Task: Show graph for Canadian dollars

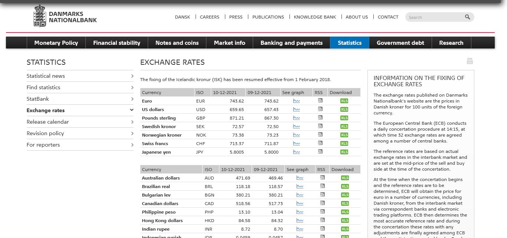Action: pyautogui.click(x=300, y=204)
